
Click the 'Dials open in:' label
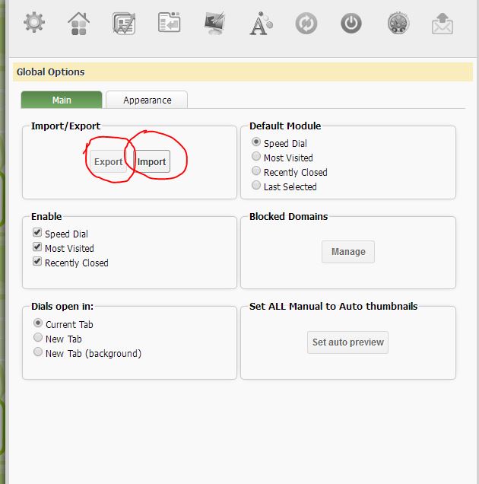62,306
